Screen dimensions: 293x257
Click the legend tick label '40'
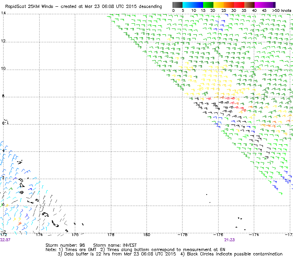(x=254, y=11)
